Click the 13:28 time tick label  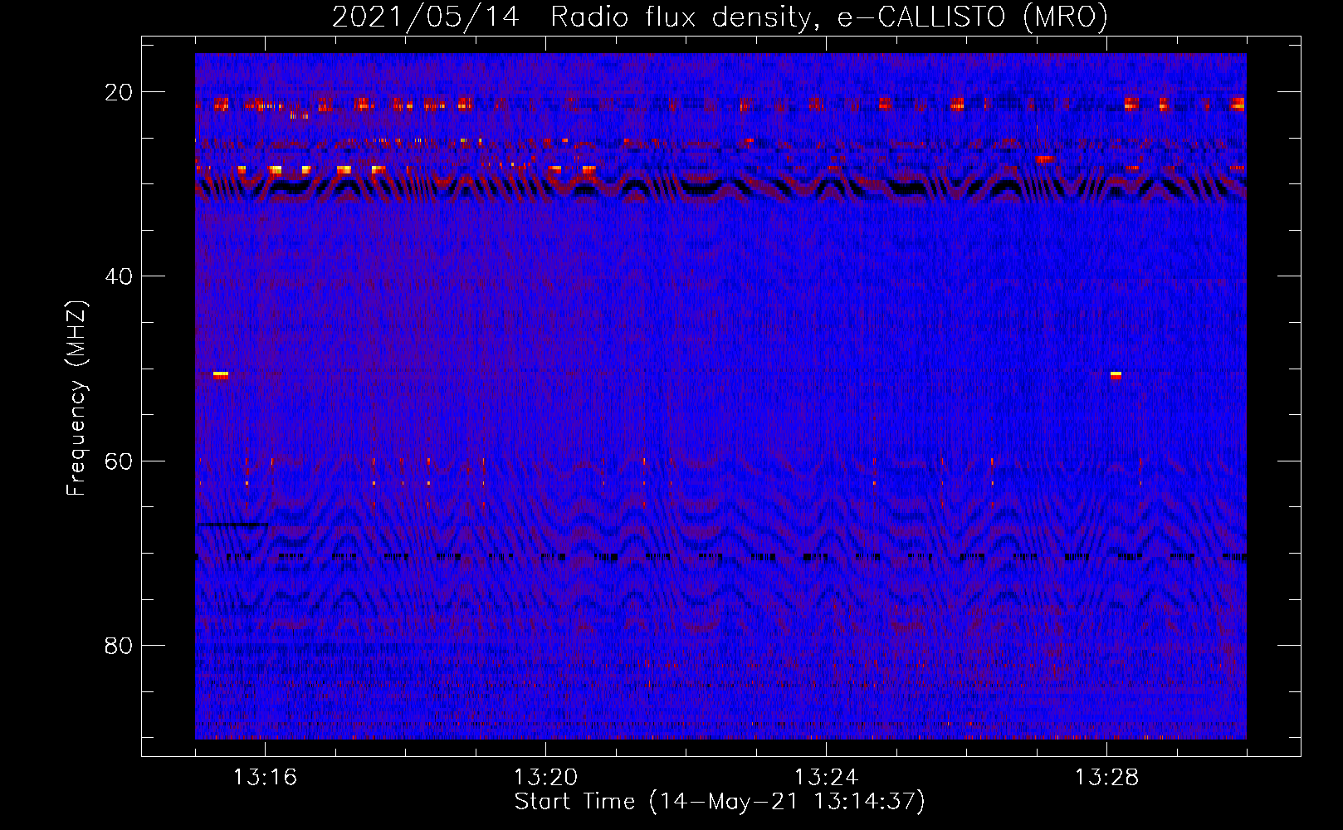(x=1106, y=778)
